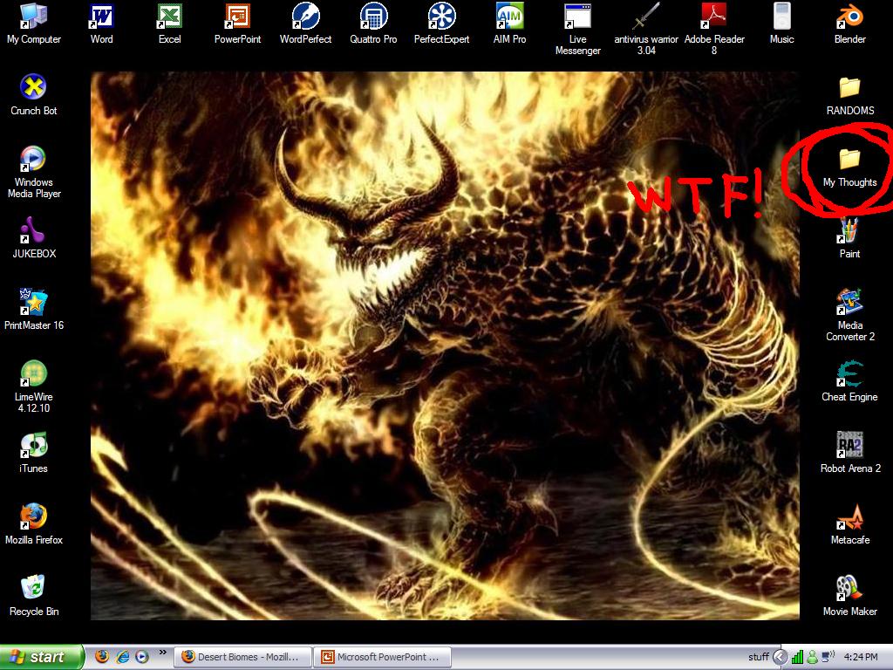Screen dimensions: 893x670
Task: Launch Cheat Engine from the desktop
Action: click(x=849, y=375)
